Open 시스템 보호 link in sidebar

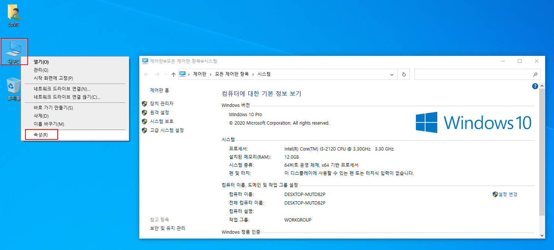tap(162, 122)
